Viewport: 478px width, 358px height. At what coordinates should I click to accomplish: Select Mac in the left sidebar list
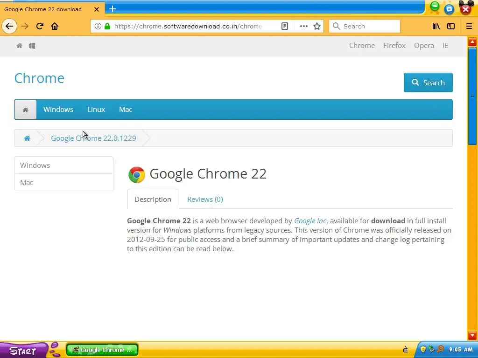[x=63, y=182]
